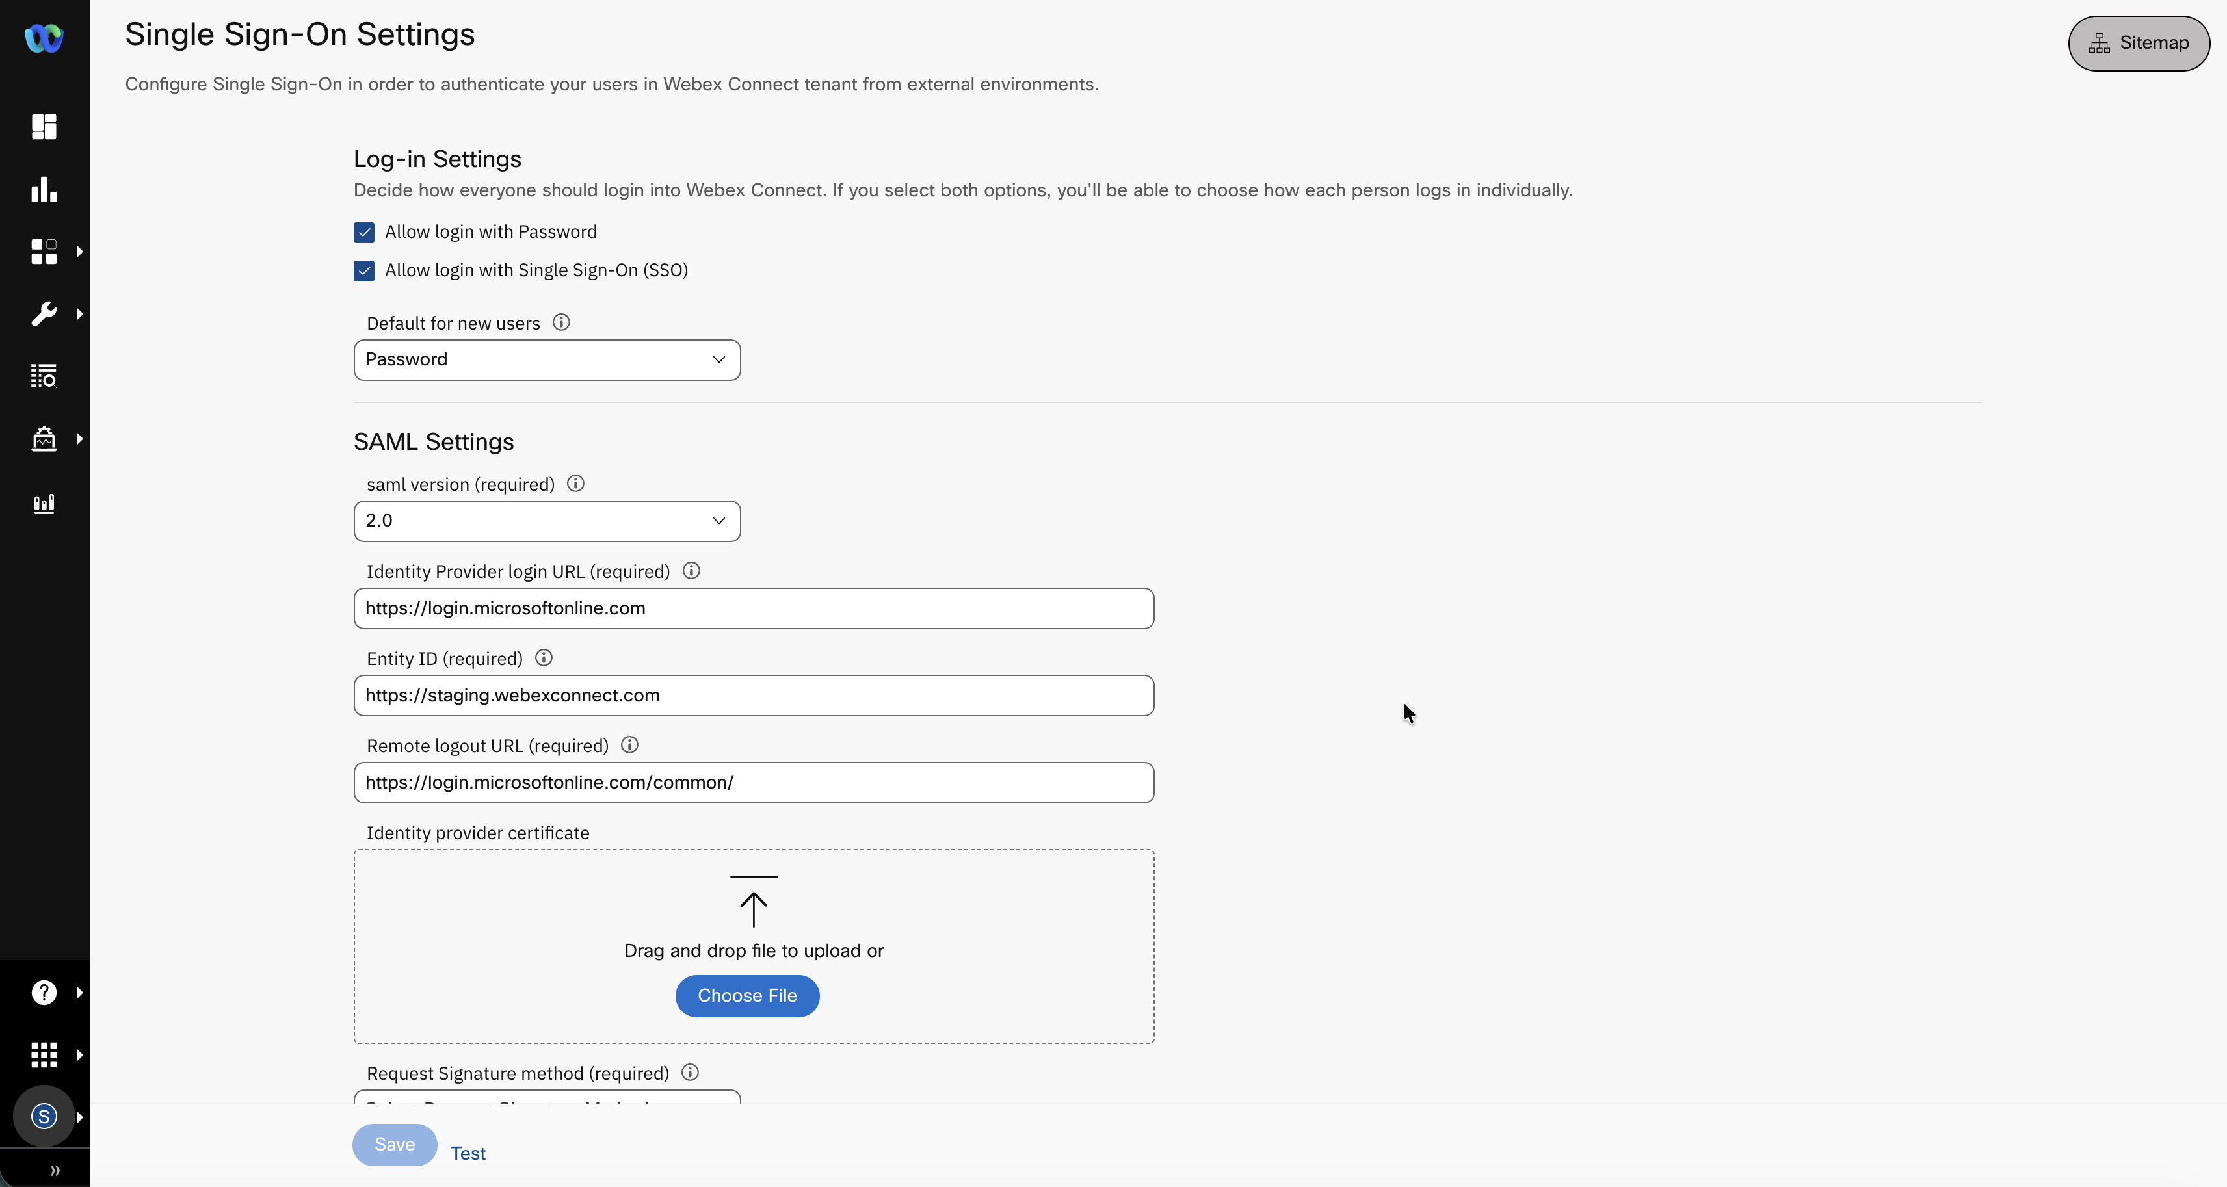Click 'Drag and drop file to upload or' text

click(754, 951)
